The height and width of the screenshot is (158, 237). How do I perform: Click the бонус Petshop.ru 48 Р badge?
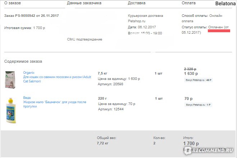pos(199,80)
